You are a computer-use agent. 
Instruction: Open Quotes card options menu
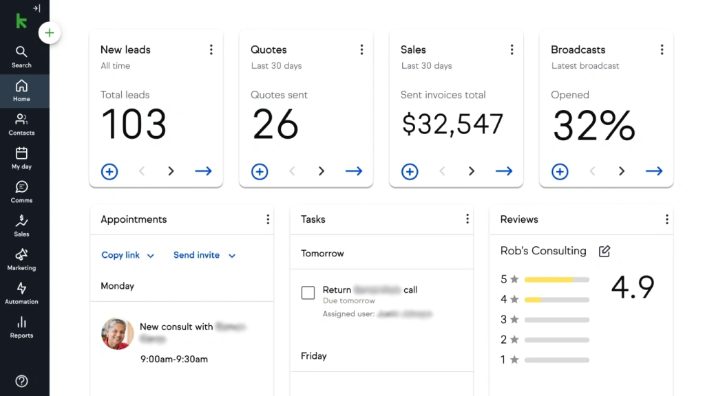click(361, 49)
